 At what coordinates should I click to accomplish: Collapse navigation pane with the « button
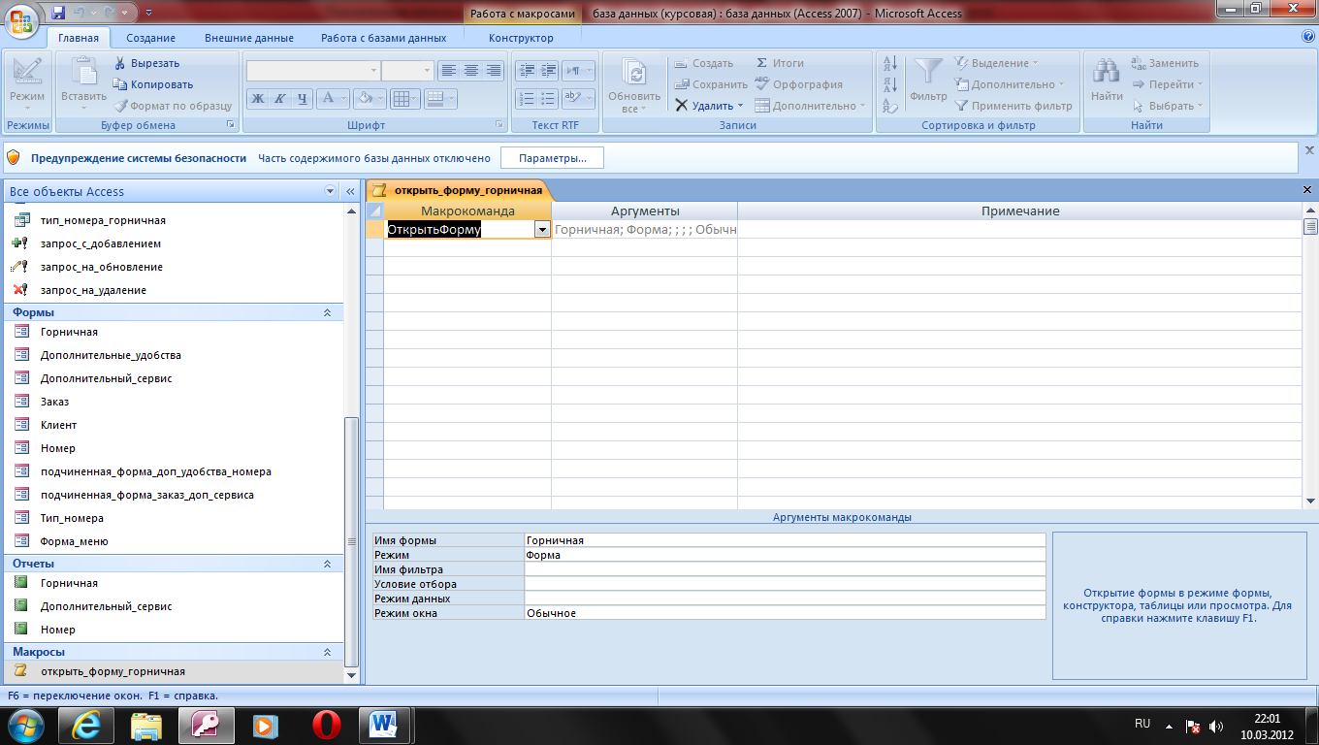[350, 192]
